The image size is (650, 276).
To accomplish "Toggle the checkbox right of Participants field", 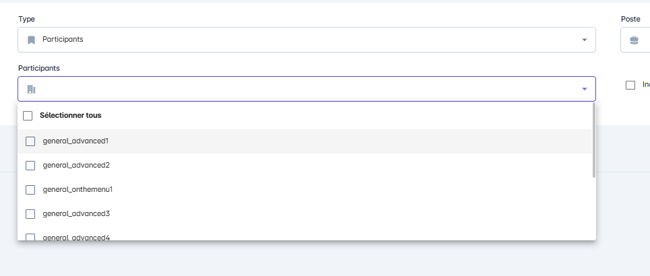I will (x=630, y=85).
